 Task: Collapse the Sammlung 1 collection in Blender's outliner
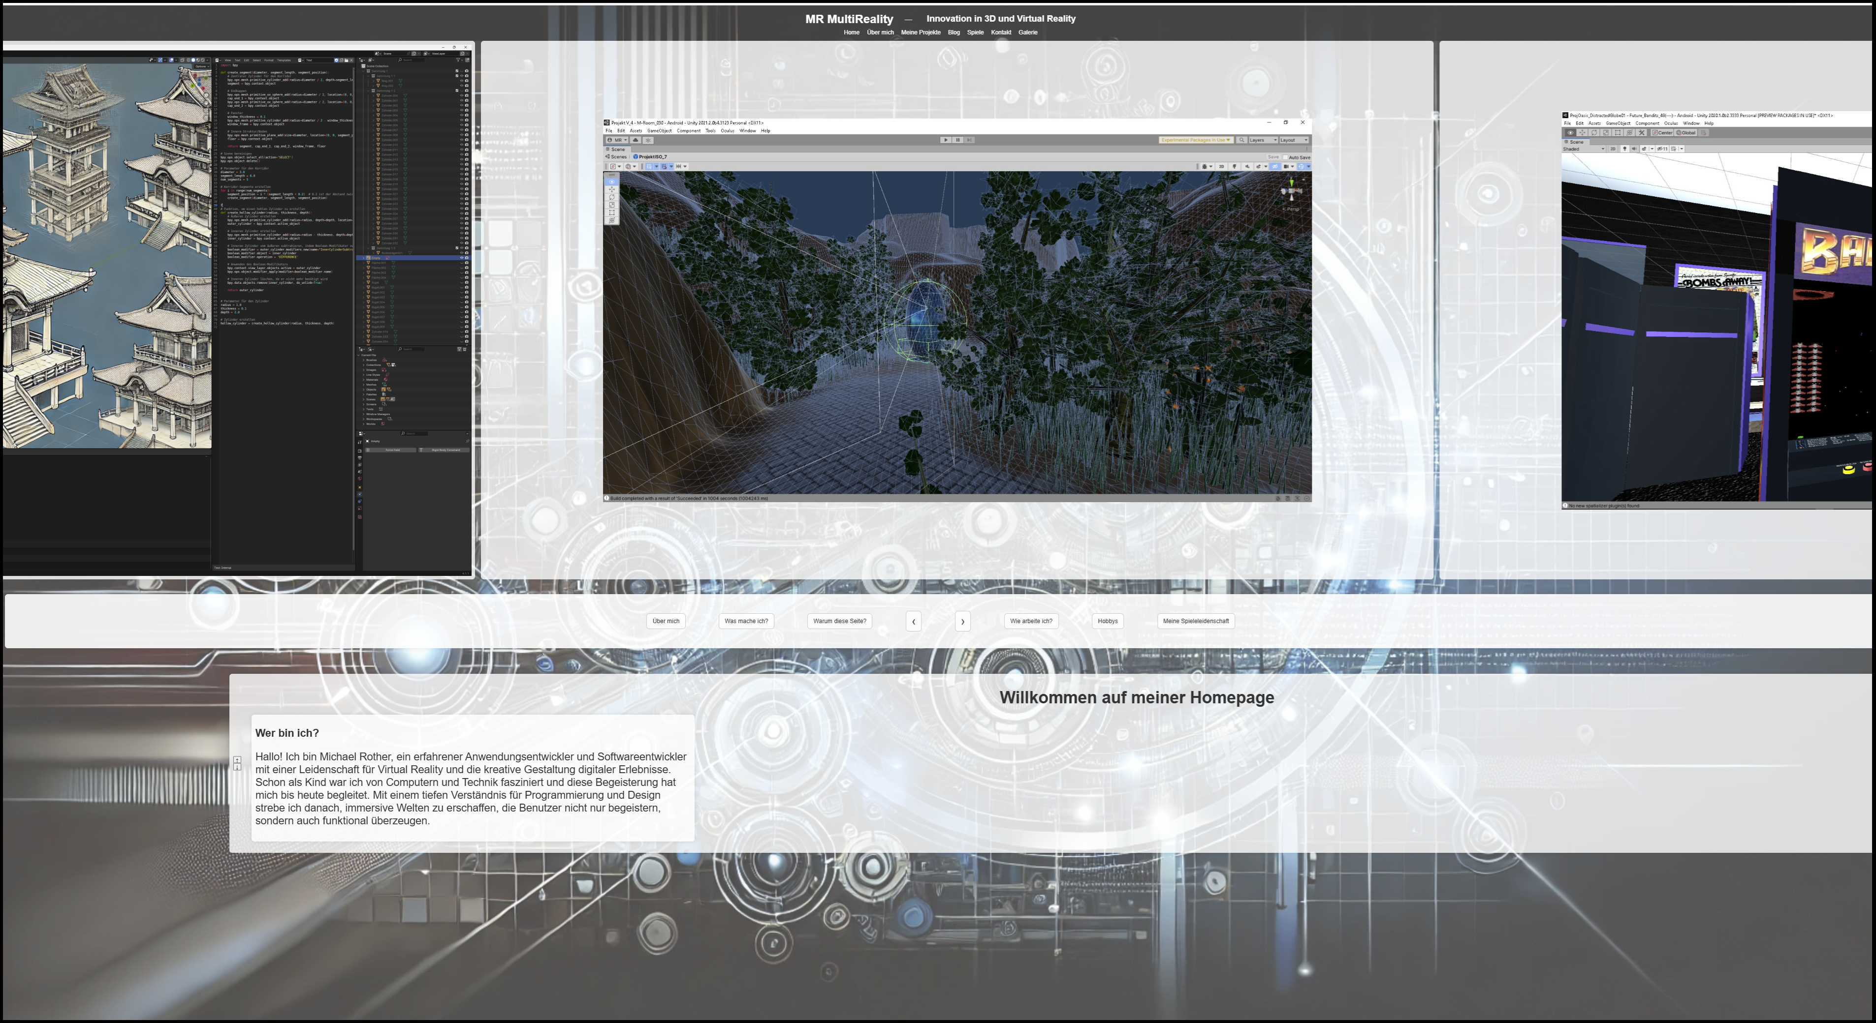(x=363, y=71)
